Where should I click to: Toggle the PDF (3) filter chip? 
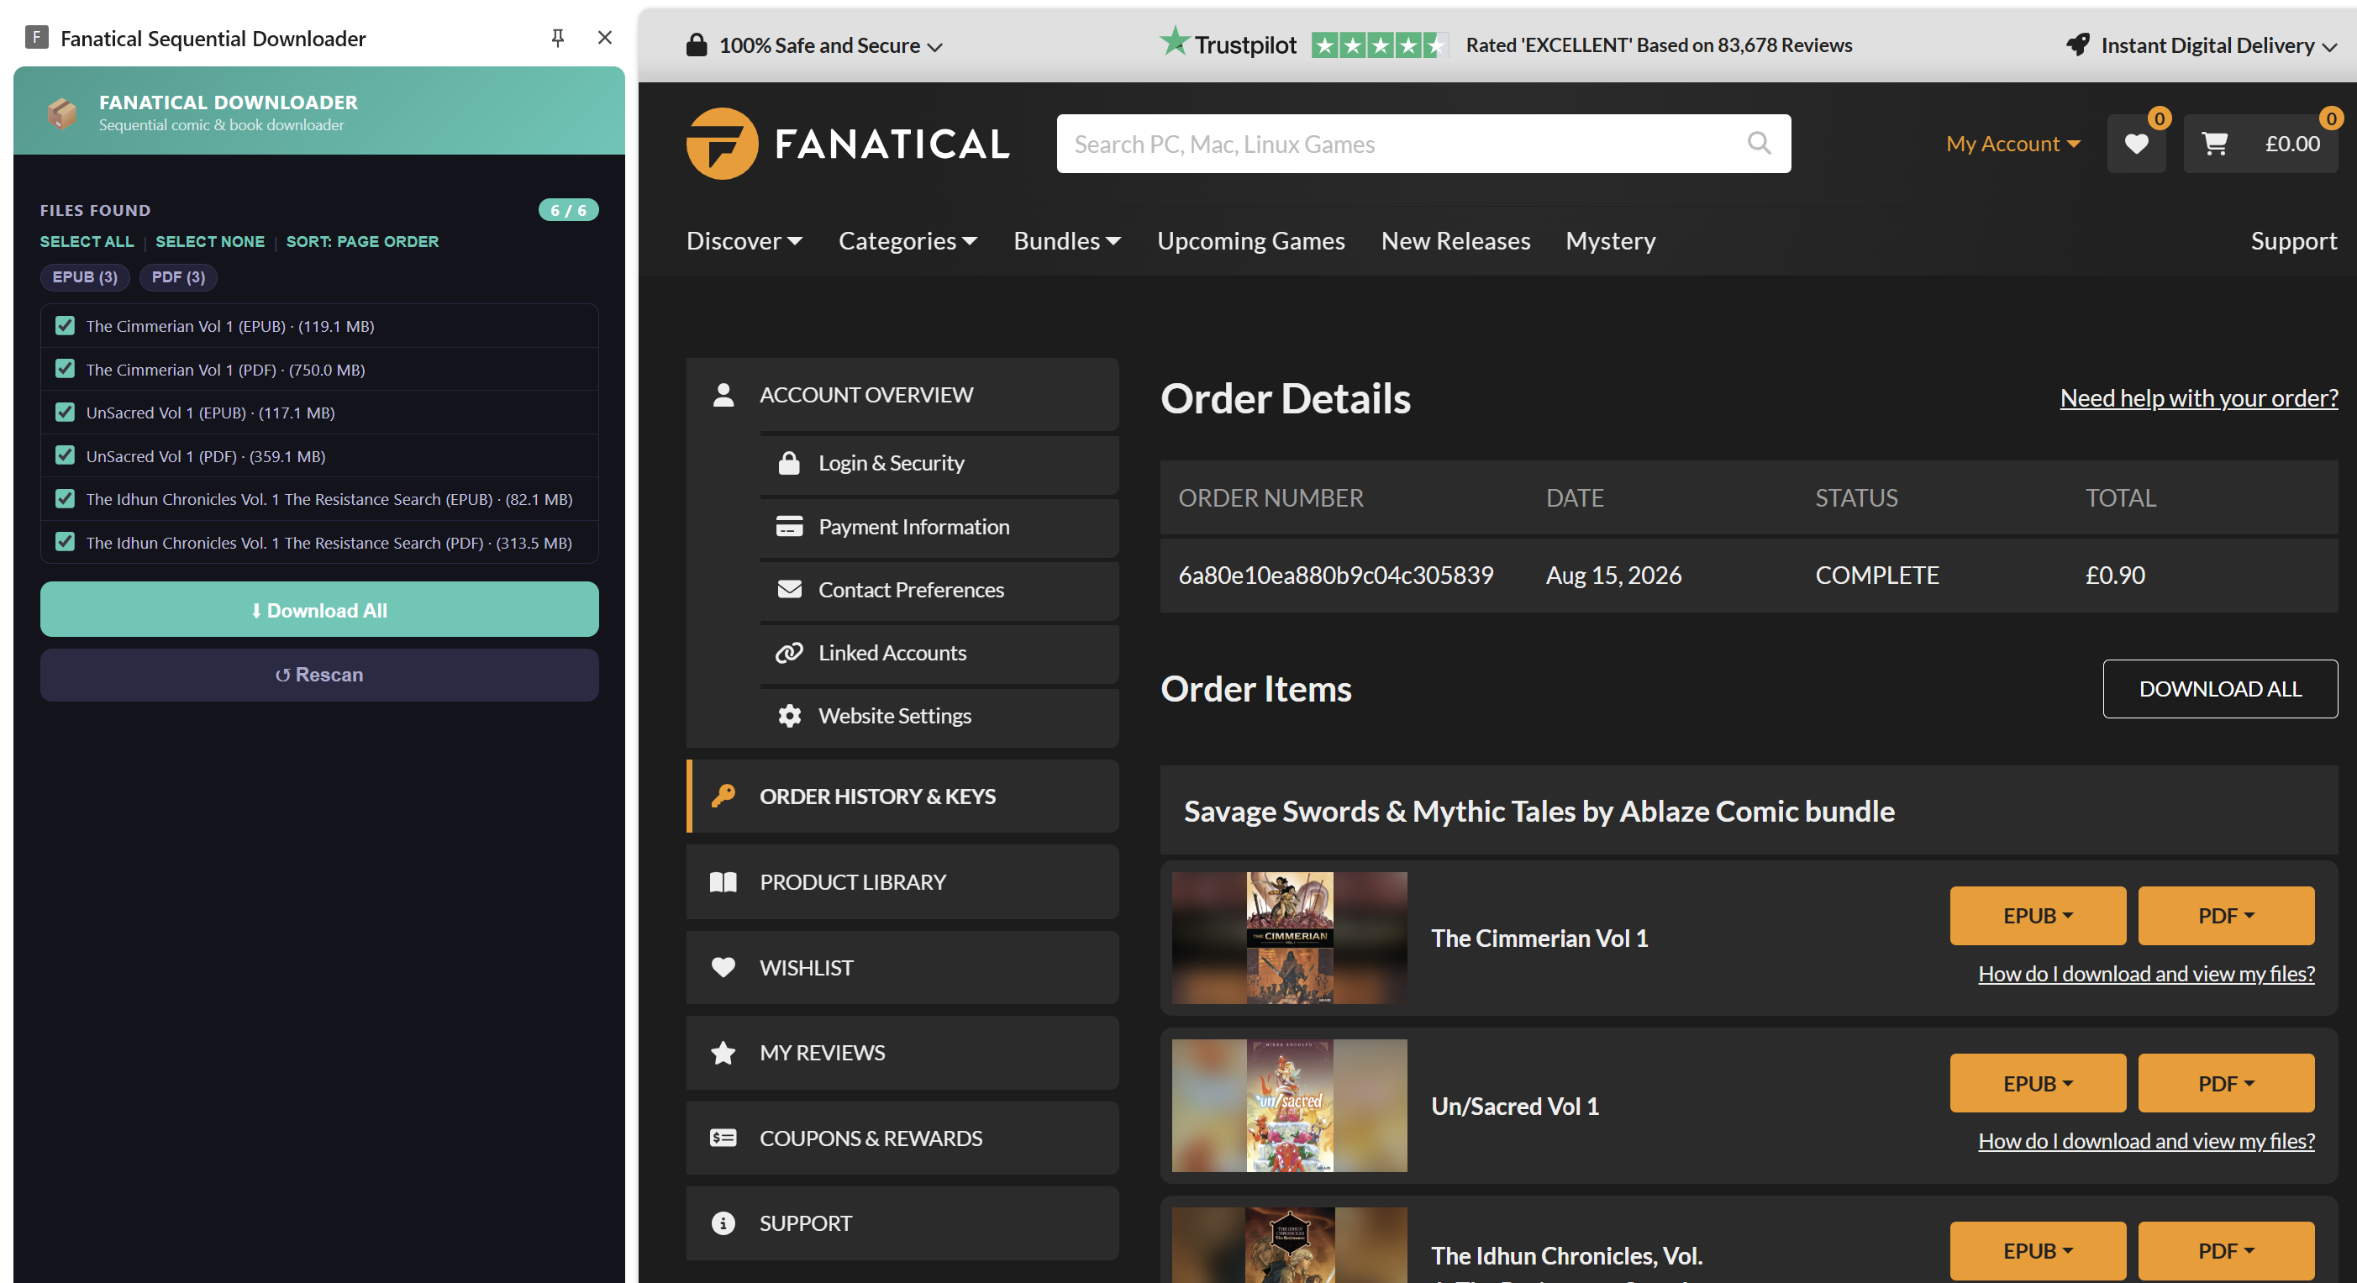click(x=178, y=277)
